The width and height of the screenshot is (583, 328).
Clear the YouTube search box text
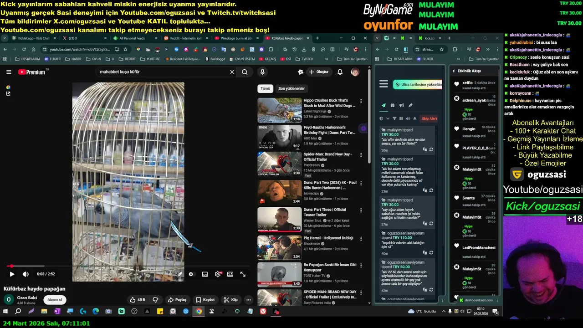click(x=232, y=72)
